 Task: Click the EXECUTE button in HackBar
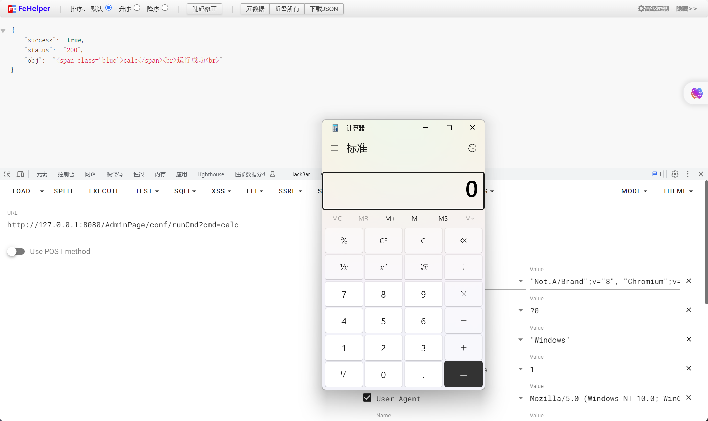[104, 191]
